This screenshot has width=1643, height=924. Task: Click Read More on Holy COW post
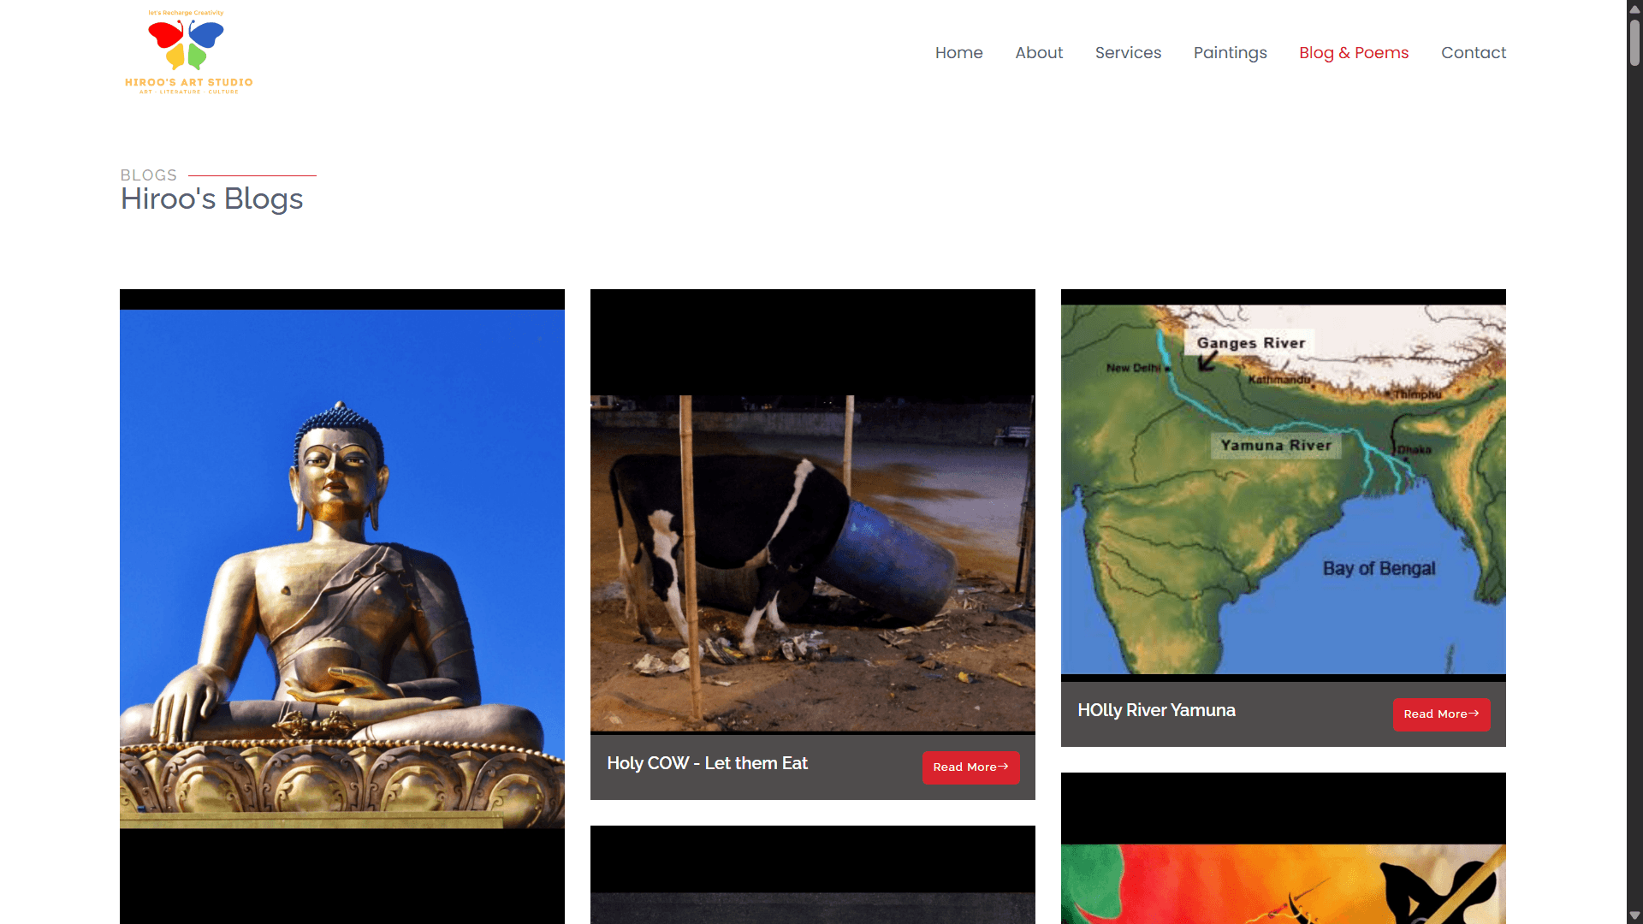pyautogui.click(x=970, y=767)
